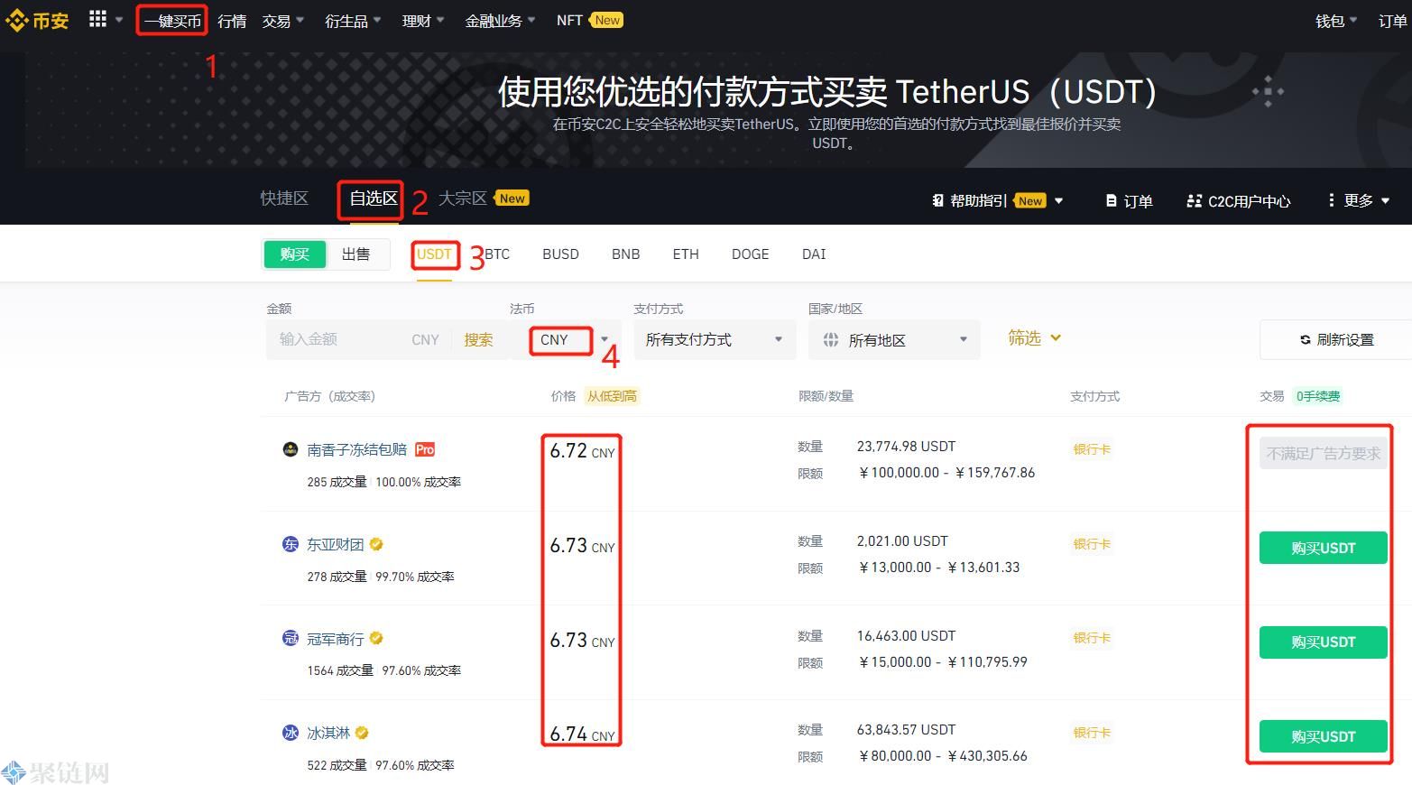Select the 购买 toggle
This screenshot has height=785, width=1412.
coord(294,254)
